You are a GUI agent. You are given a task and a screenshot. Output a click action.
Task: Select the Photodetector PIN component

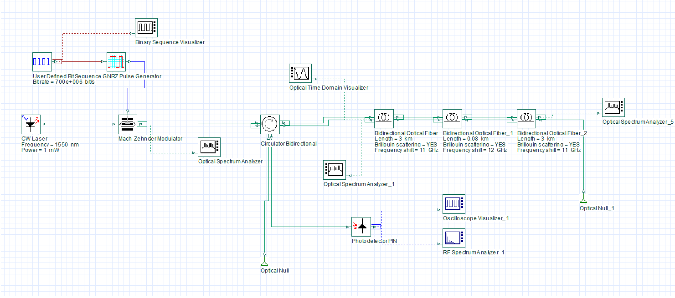tap(361, 226)
